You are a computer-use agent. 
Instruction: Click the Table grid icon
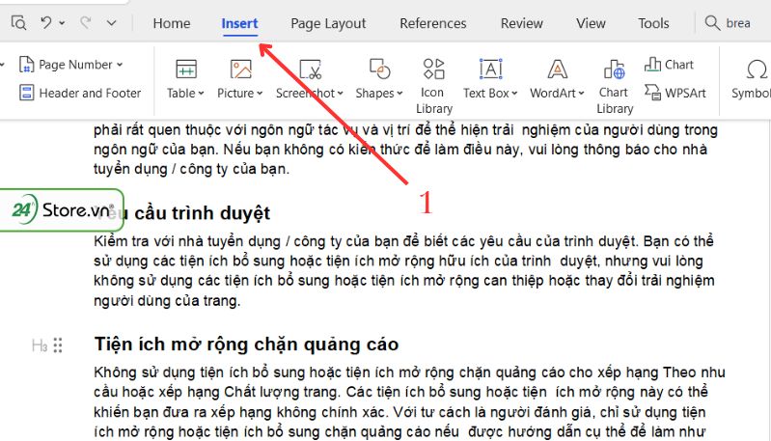pyautogui.click(x=186, y=69)
